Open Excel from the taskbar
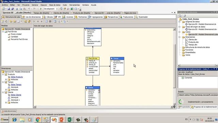The width and height of the screenshot is (218, 123). coord(70,120)
